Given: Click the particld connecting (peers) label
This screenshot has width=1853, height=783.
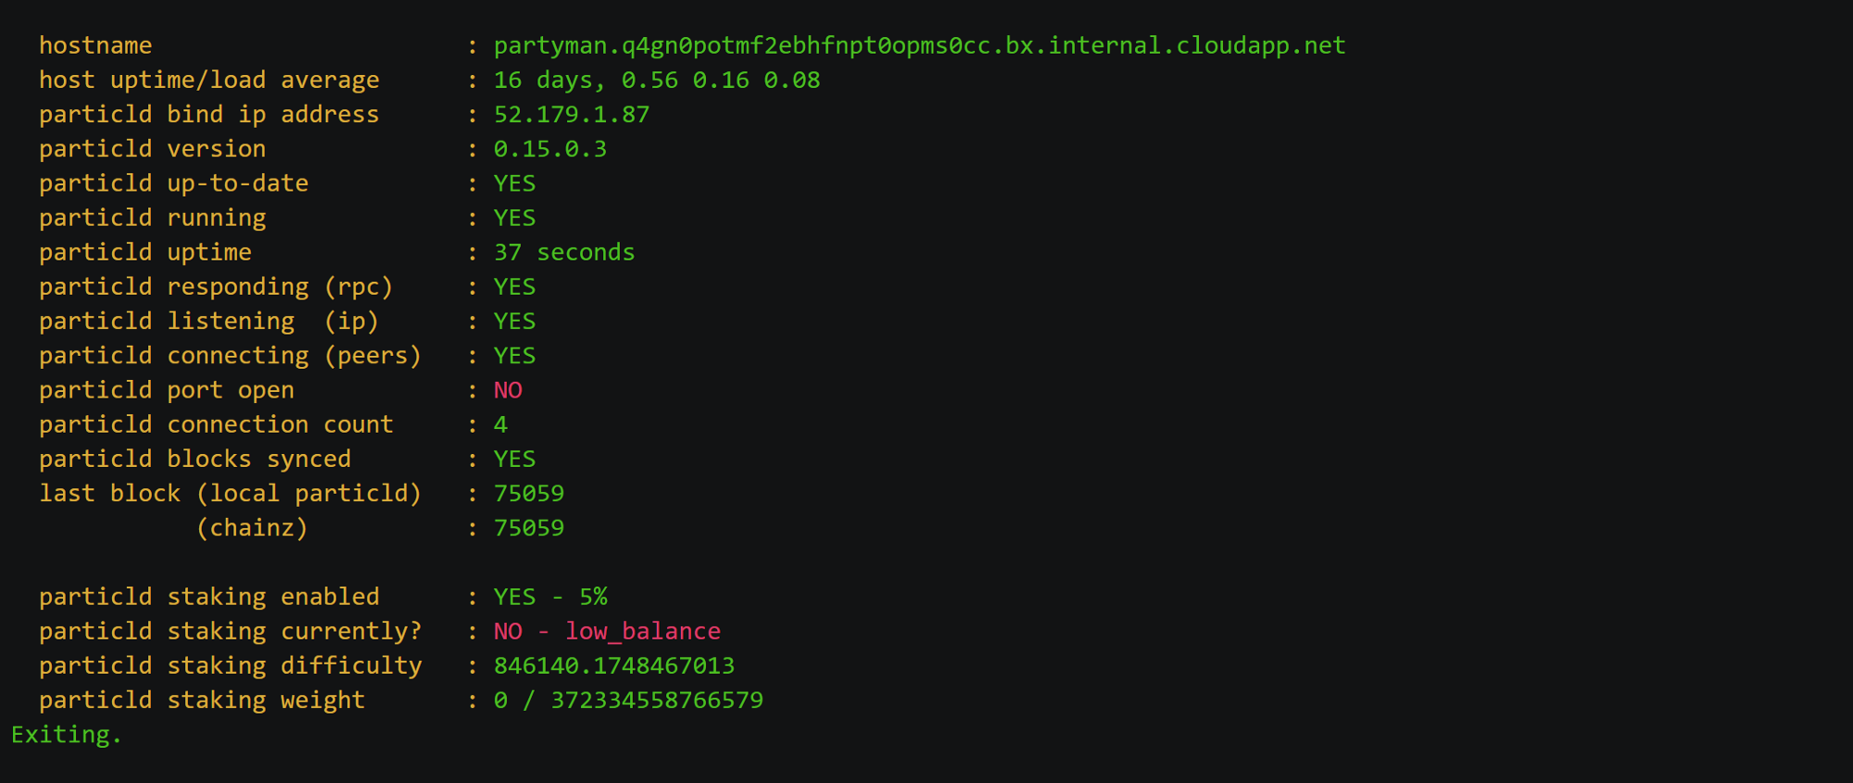Looking at the screenshot, I should pyautogui.click(x=231, y=356).
